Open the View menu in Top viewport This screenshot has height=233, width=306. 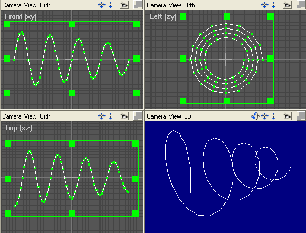click(x=31, y=116)
